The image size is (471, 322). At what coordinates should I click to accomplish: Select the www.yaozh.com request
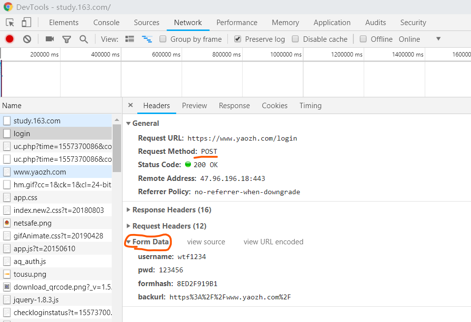[56, 172]
